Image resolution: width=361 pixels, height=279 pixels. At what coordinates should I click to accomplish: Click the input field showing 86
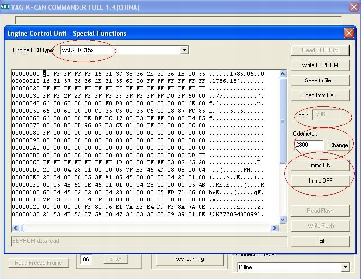pyautogui.click(x=86, y=259)
